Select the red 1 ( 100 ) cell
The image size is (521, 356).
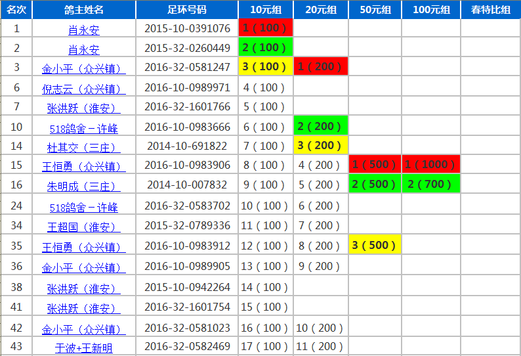(265, 28)
